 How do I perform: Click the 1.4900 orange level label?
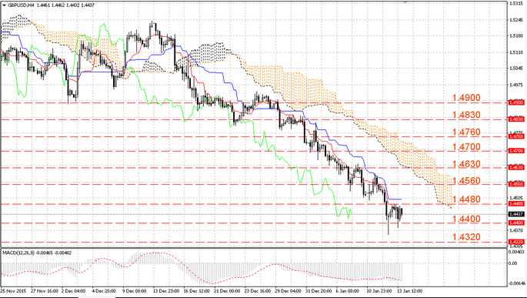coord(466,98)
